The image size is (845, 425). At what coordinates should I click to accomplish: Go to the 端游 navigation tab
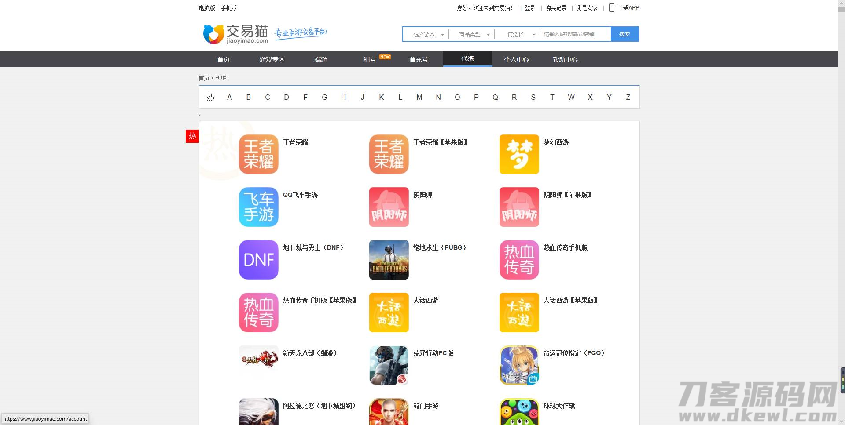pyautogui.click(x=321, y=59)
